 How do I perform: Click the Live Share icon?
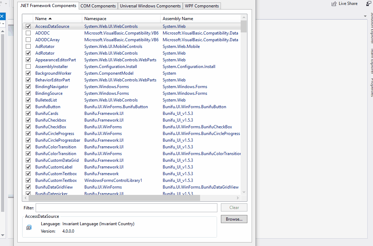click(334, 4)
